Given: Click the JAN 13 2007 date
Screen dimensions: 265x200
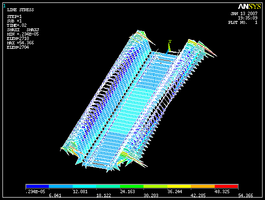Looking at the screenshot, I should click(244, 14).
